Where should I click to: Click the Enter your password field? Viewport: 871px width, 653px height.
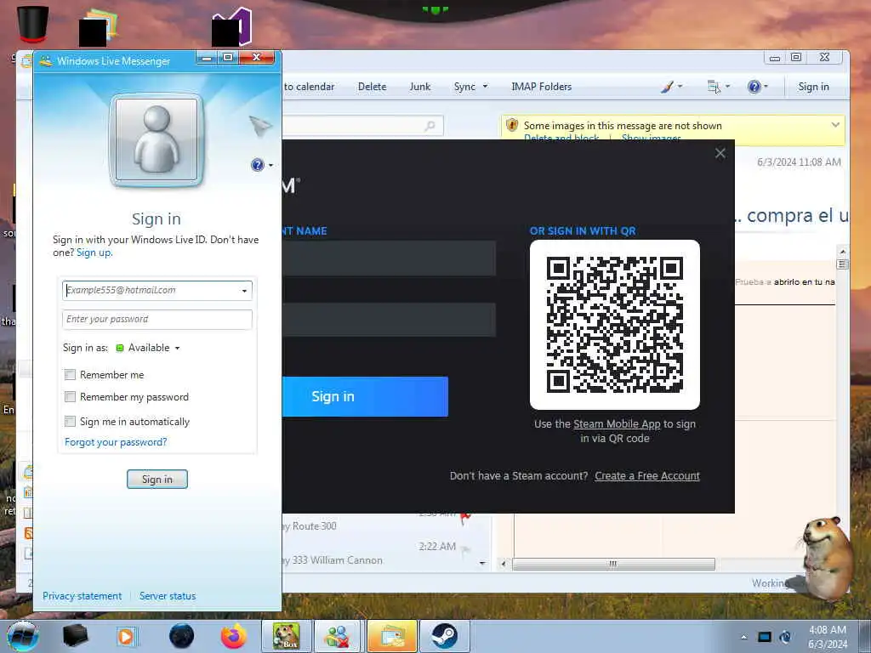click(157, 320)
